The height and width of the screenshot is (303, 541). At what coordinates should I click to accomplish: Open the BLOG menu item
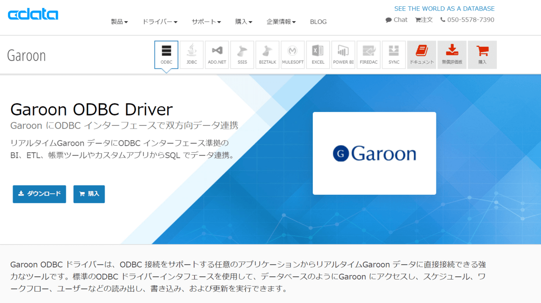click(318, 22)
